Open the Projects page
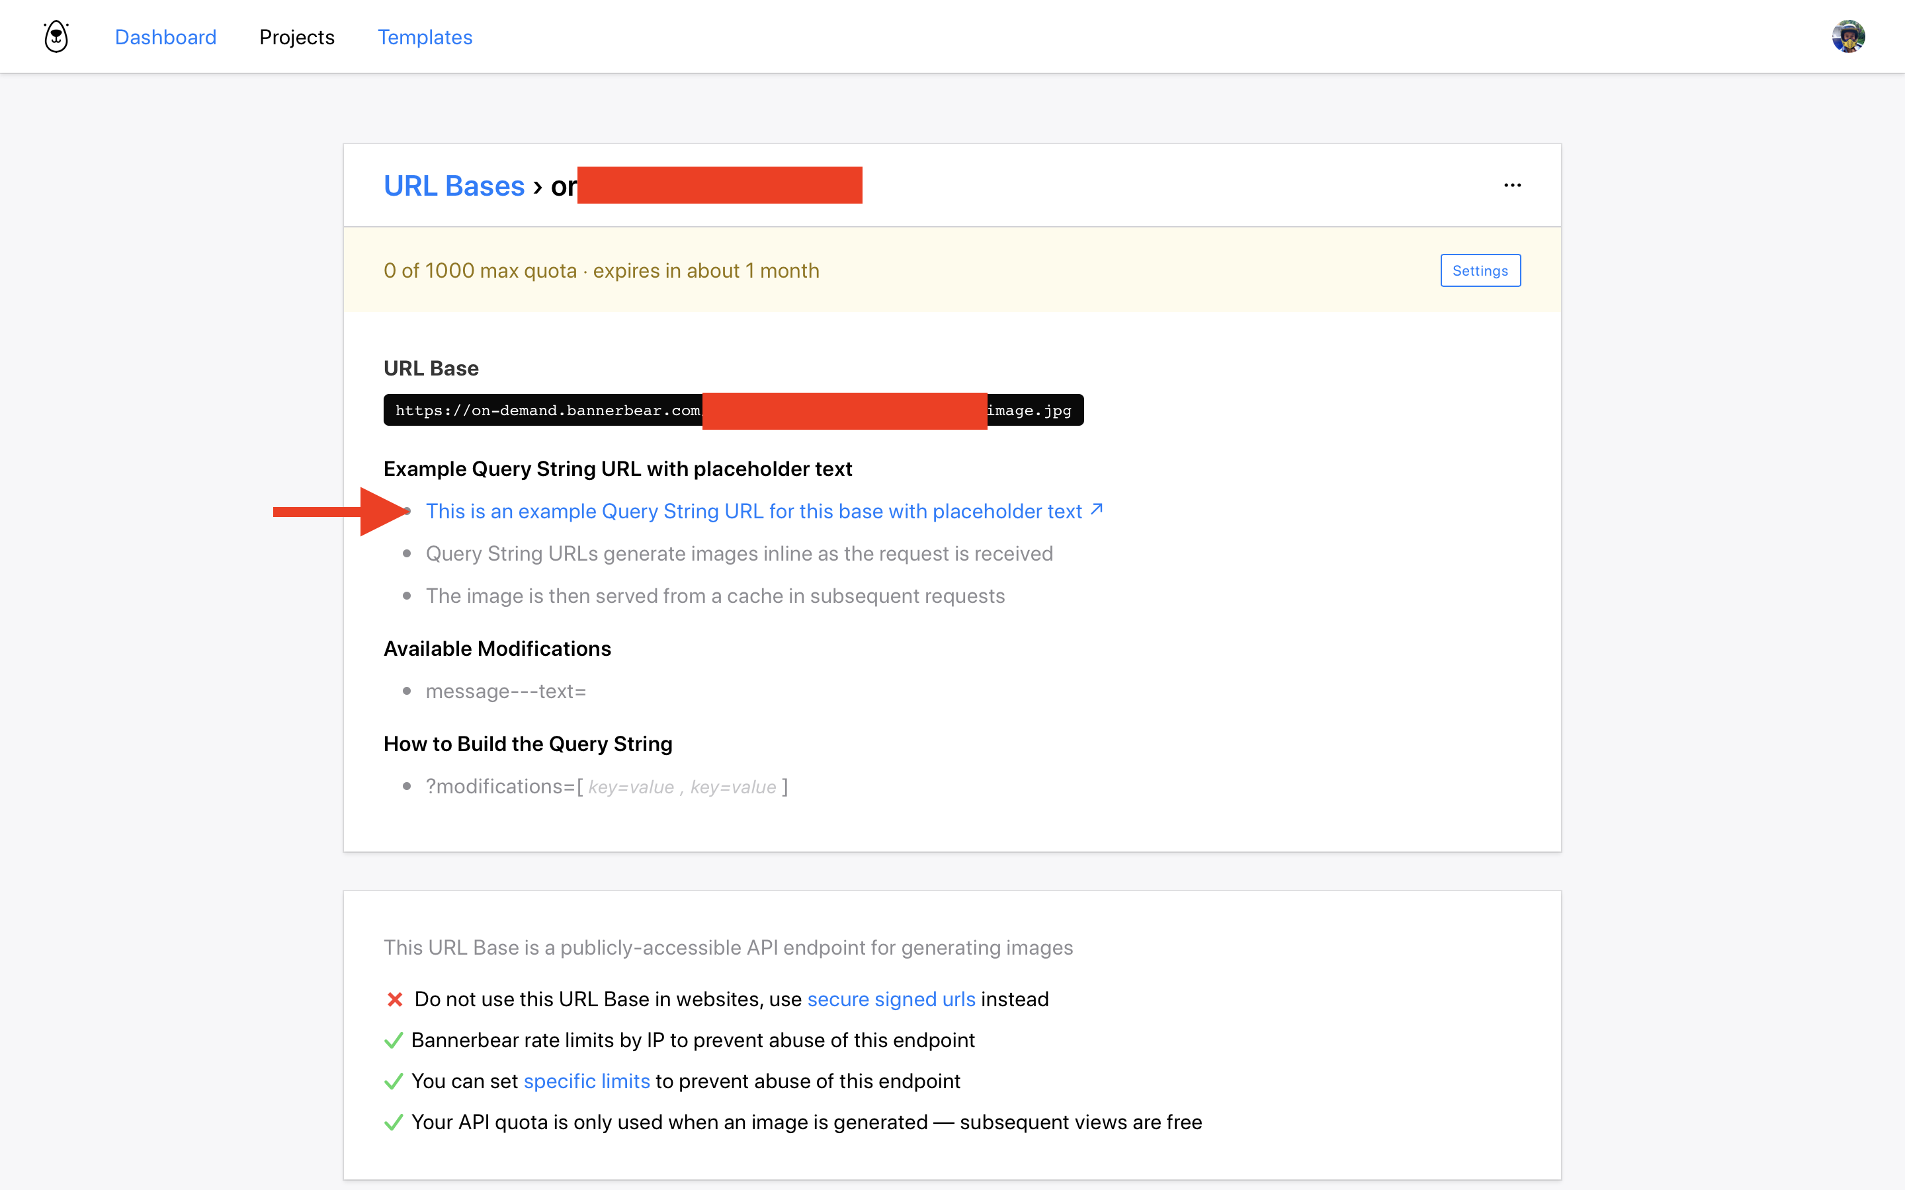This screenshot has width=1905, height=1190. click(x=297, y=37)
